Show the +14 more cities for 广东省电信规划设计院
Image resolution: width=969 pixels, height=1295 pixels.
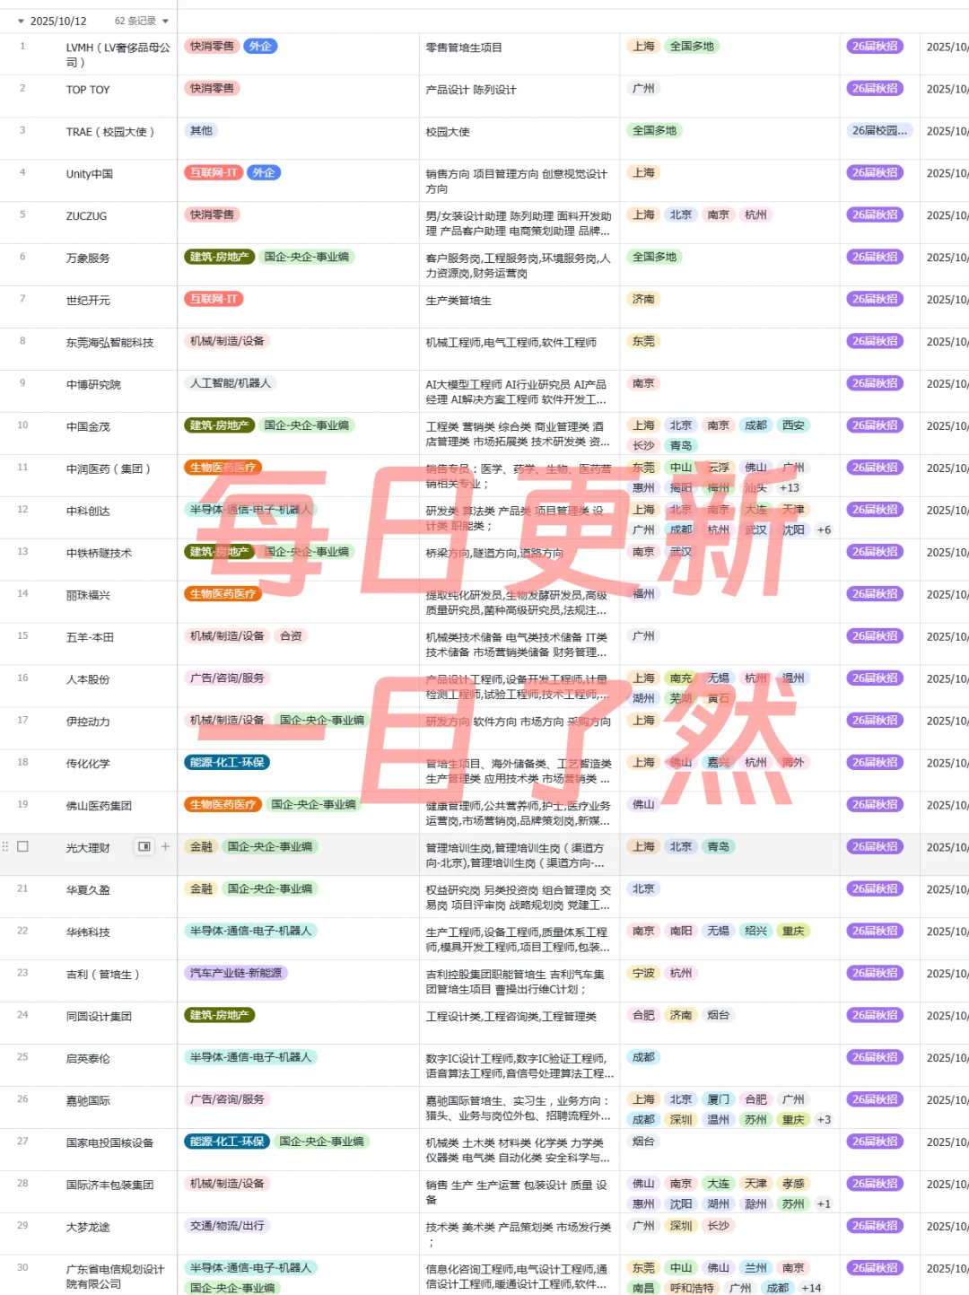click(x=811, y=1288)
